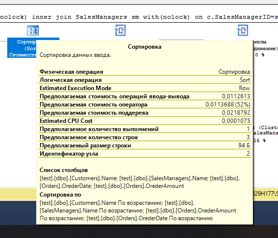Select the Sort operator icon
This screenshot has height=238, width=278.
point(33,30)
